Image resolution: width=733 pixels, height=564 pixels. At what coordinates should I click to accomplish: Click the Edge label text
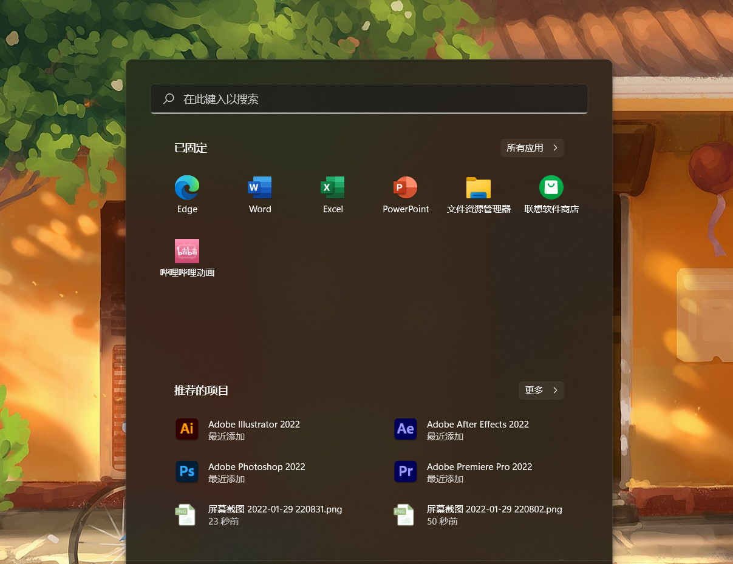pyautogui.click(x=187, y=209)
